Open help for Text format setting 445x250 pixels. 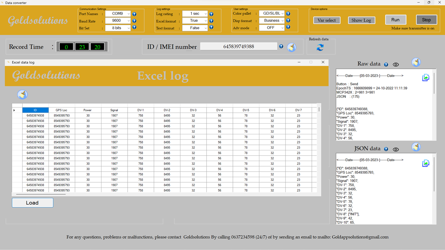pos(211,27)
